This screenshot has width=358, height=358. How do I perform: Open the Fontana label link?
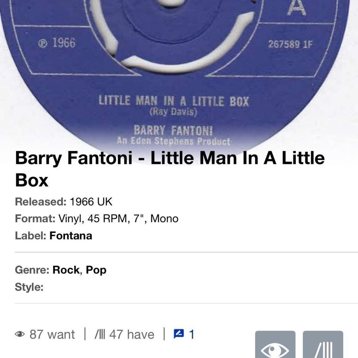71,235
